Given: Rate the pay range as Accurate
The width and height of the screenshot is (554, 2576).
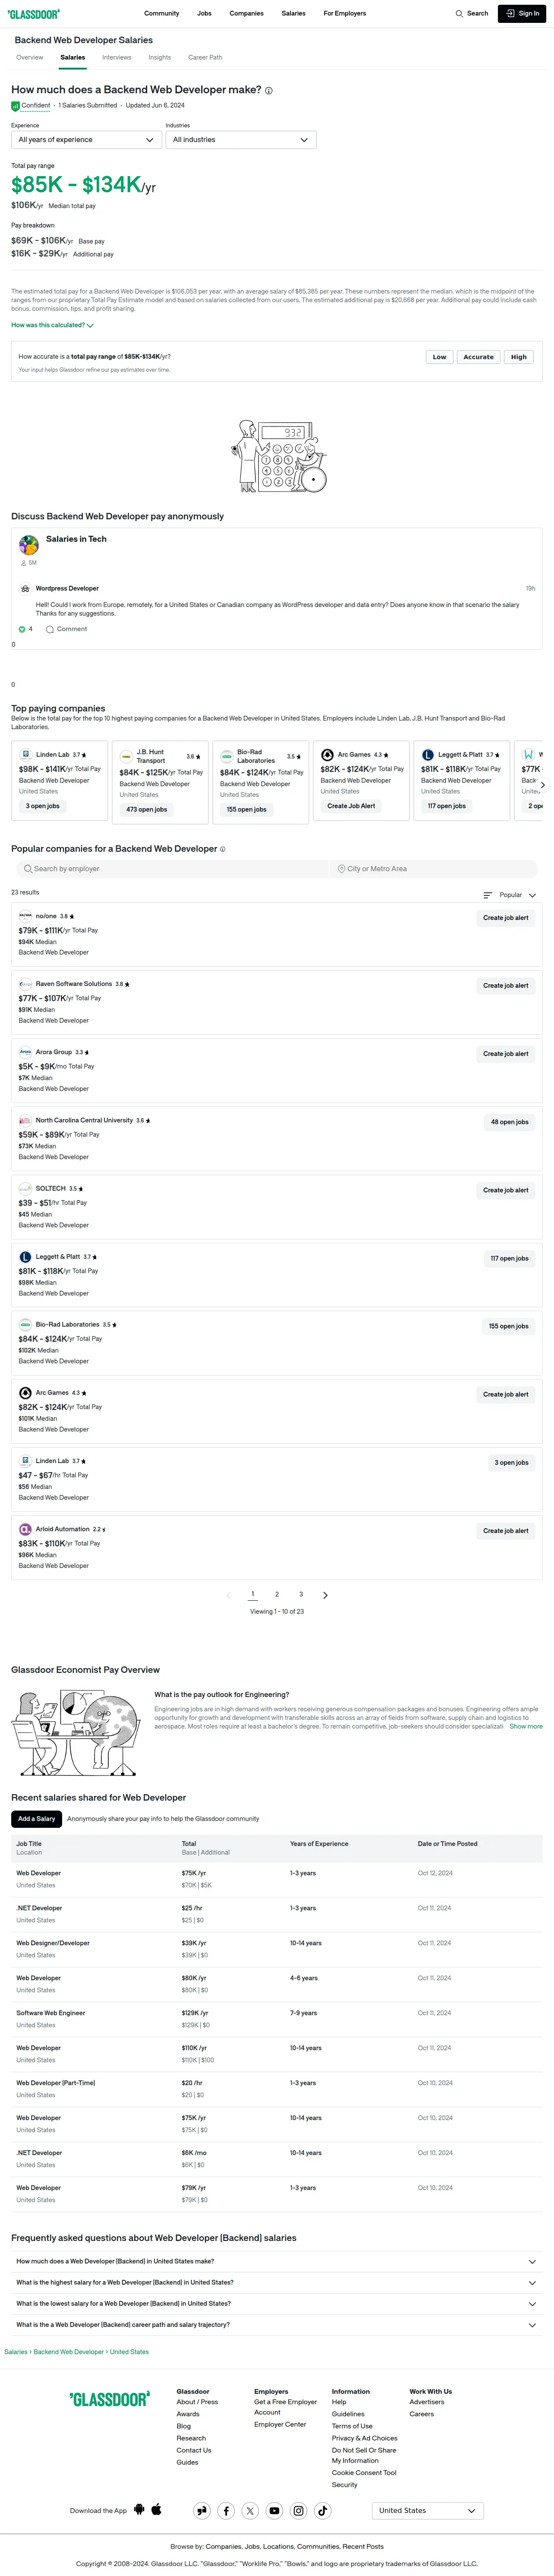Looking at the screenshot, I should 478,357.
